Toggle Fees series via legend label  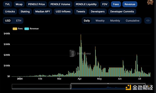click(x=20, y=29)
